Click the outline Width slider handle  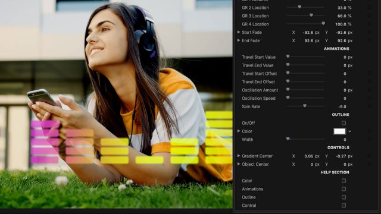[288, 139]
